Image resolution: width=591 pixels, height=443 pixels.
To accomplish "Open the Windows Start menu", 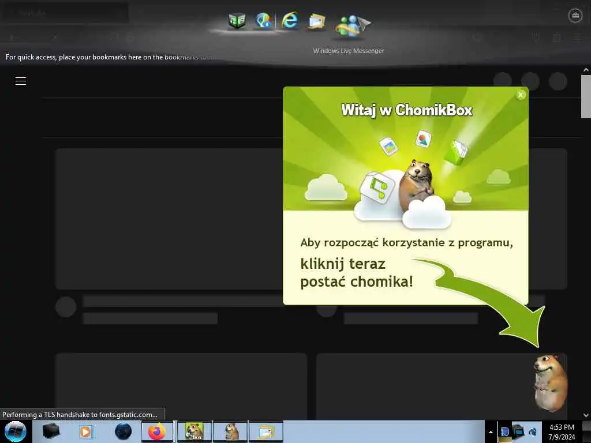I will (x=16, y=431).
